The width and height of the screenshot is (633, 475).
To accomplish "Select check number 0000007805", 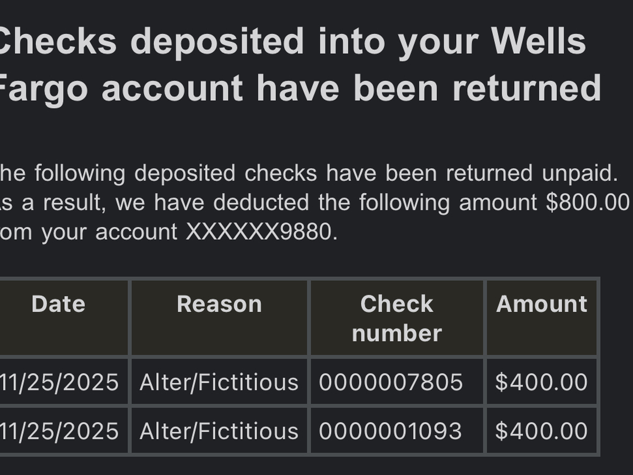I will coord(391,382).
